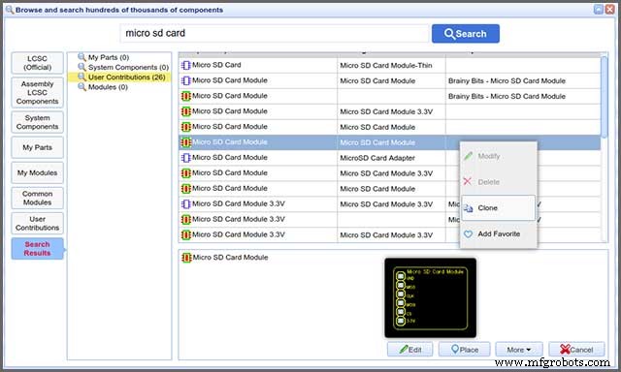Focus the component search input field
Screen dimensions: 621x372
pyautogui.click(x=275, y=33)
